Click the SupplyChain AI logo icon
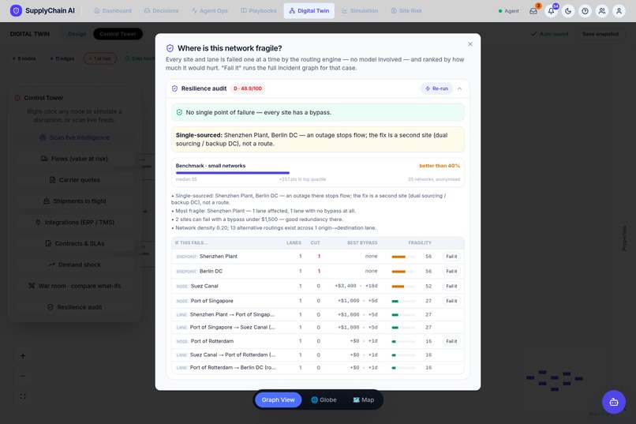Viewport: 636px width, 424px height. pos(16,10)
